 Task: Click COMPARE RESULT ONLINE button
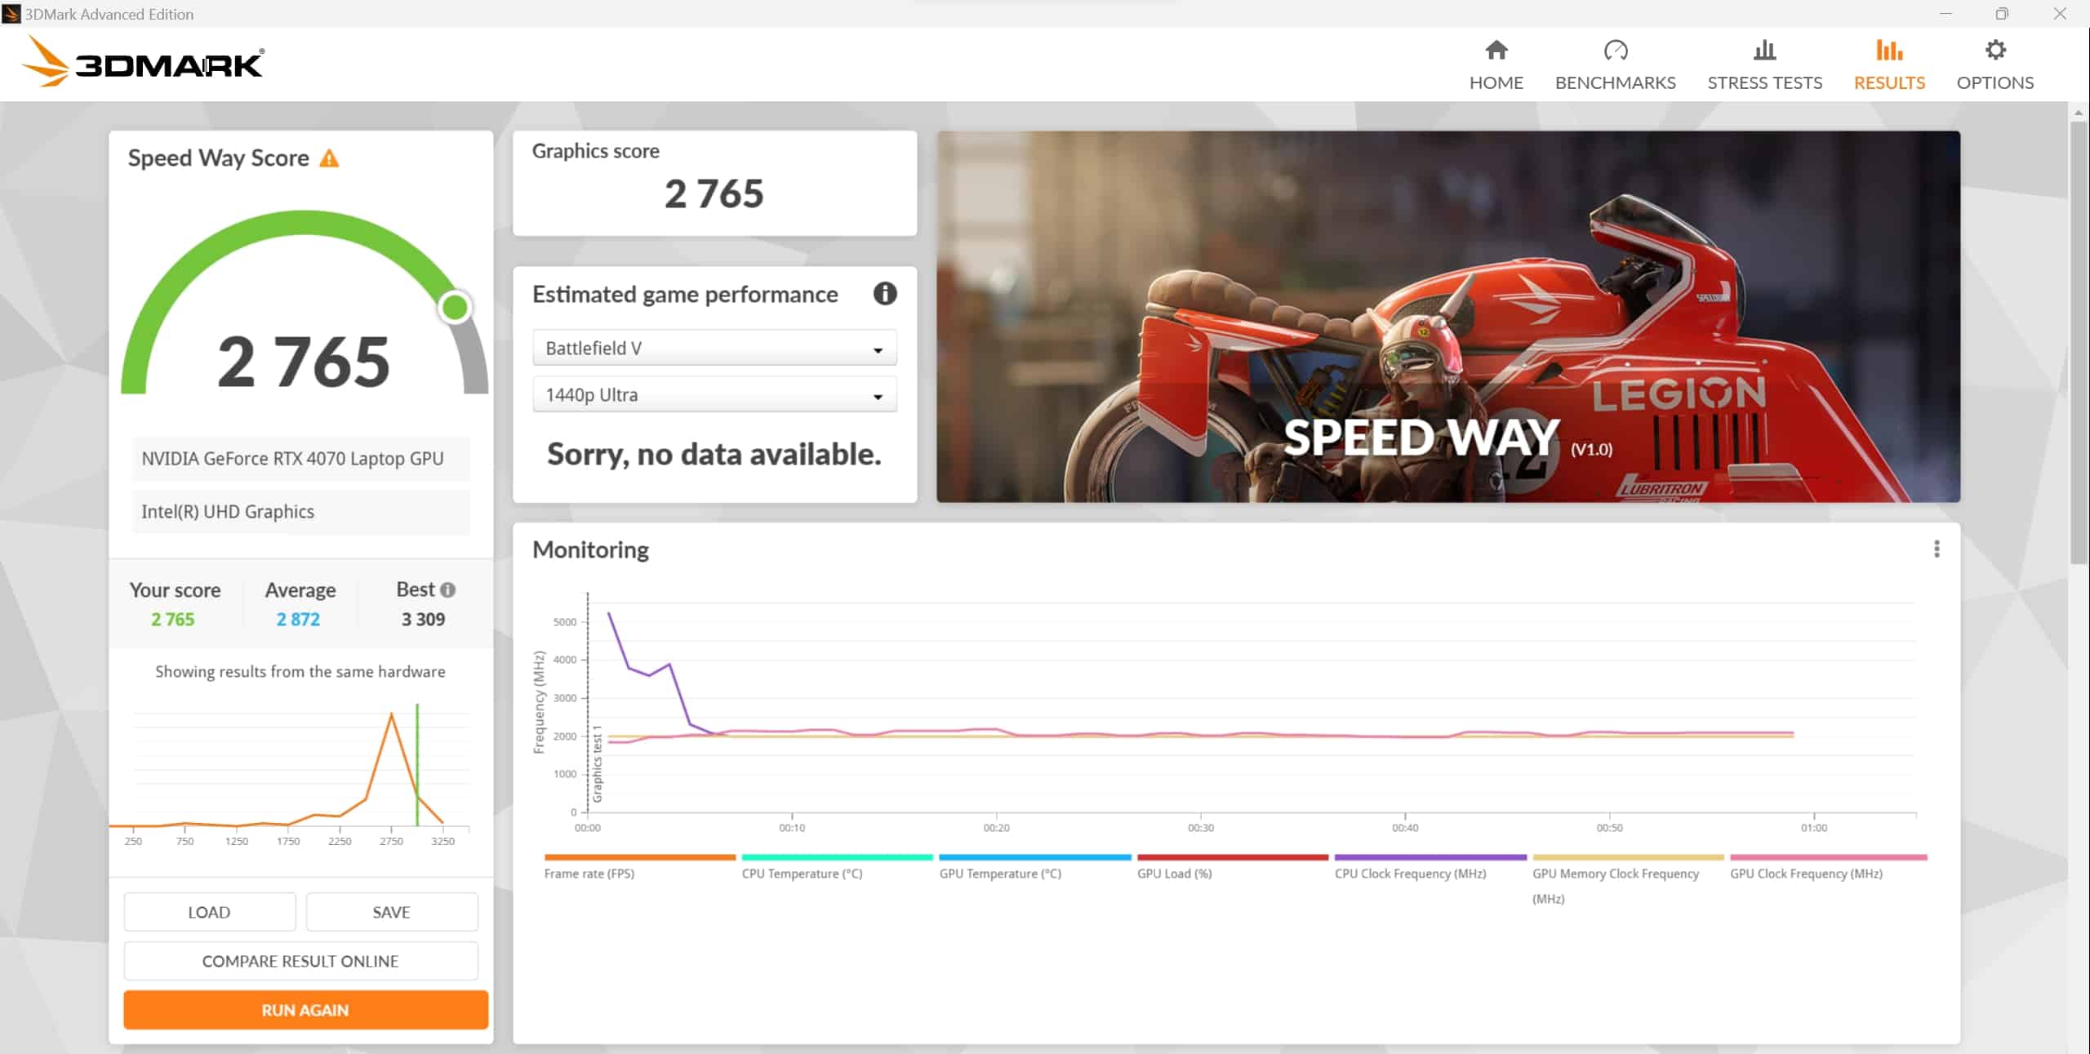click(x=300, y=961)
